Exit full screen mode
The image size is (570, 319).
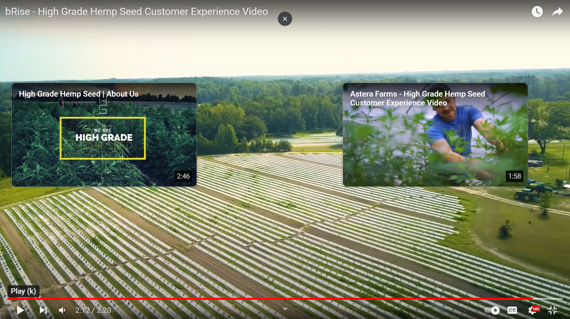pos(552,310)
